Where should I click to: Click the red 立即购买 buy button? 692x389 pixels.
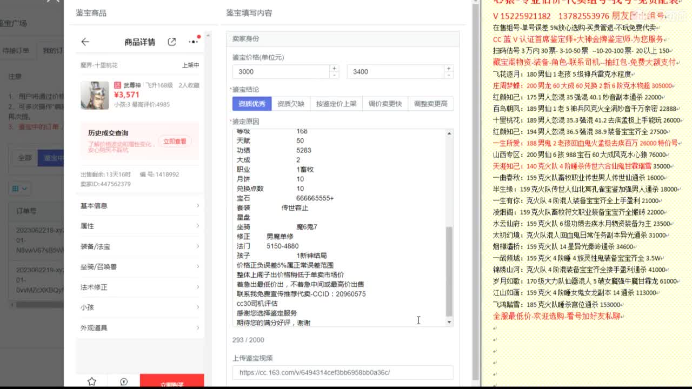pos(172,381)
